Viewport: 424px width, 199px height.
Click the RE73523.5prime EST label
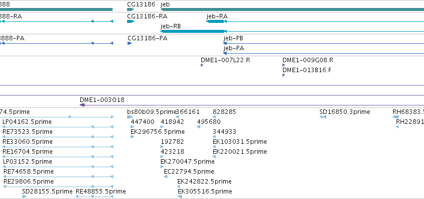coord(27,132)
